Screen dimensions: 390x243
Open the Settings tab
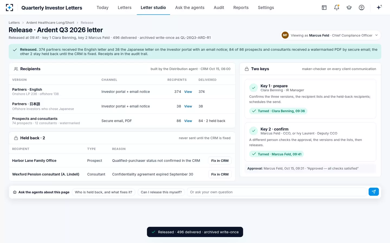pyautogui.click(x=266, y=8)
